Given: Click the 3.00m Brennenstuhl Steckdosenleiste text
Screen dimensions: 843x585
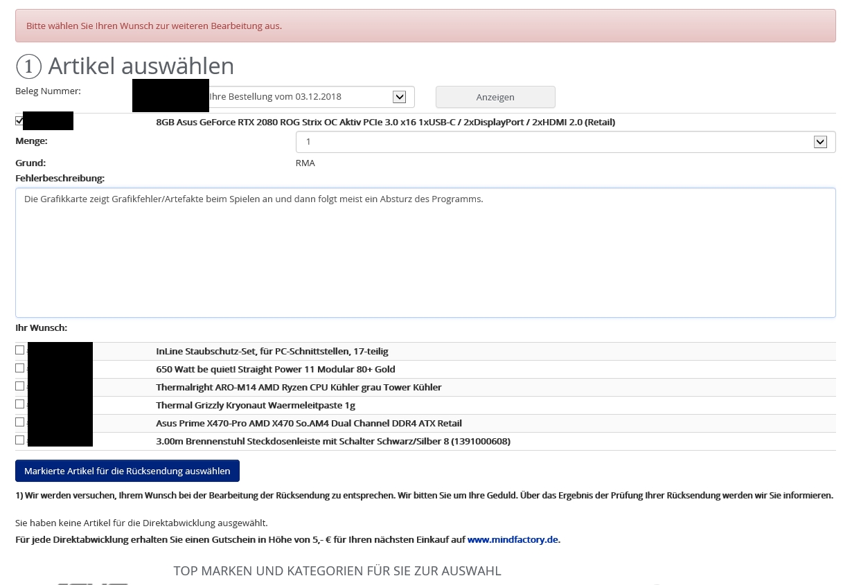Looking at the screenshot, I should [333, 442].
